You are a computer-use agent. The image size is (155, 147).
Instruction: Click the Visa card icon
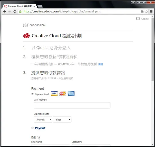[x=54, y=94]
